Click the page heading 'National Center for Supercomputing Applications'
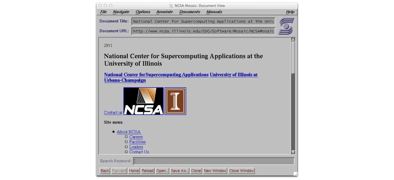This screenshot has height=180, width=394. [x=183, y=60]
